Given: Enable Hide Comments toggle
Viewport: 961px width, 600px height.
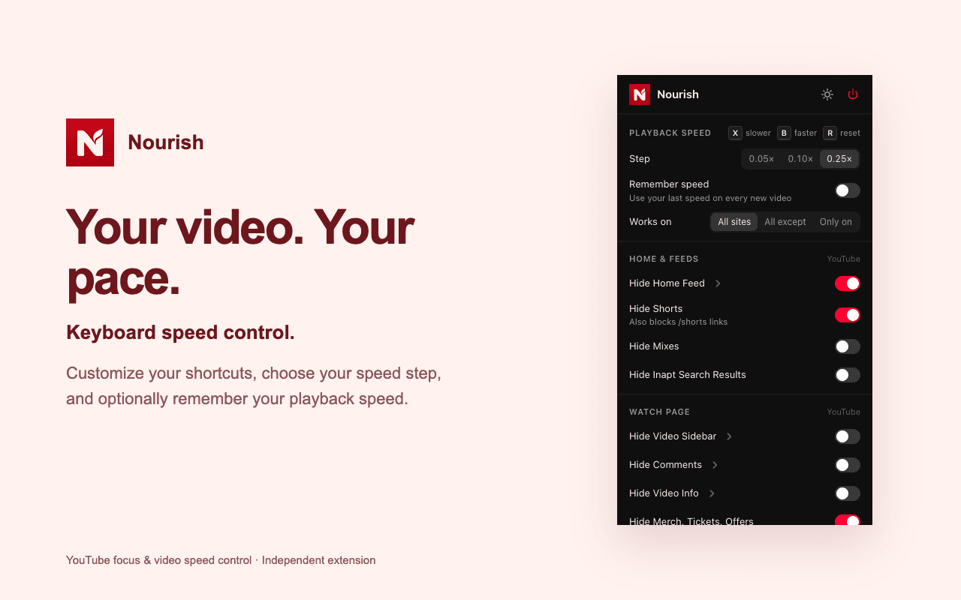Looking at the screenshot, I should [848, 465].
